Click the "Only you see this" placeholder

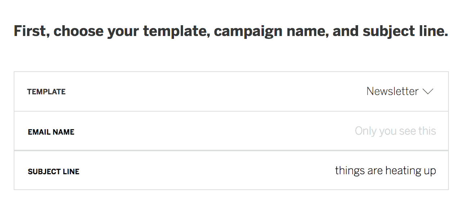click(x=395, y=131)
